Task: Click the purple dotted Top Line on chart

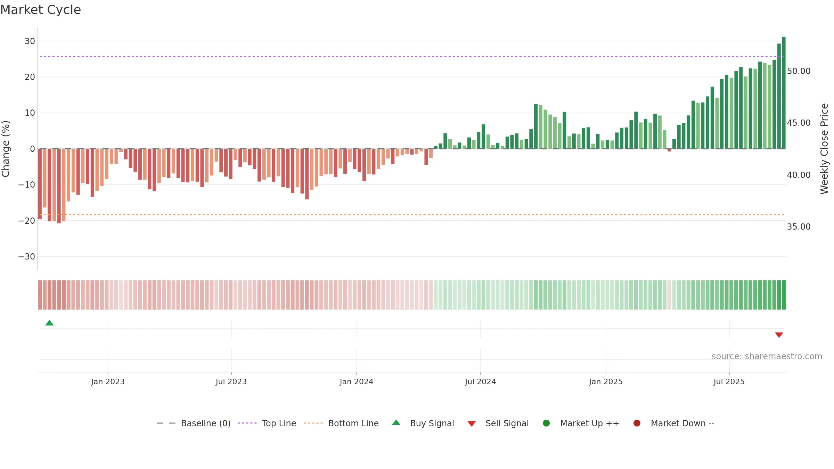Action: 412,56
